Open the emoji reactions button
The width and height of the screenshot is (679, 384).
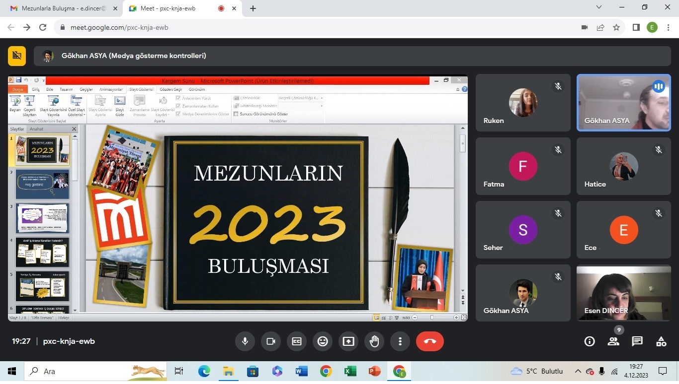tap(323, 341)
